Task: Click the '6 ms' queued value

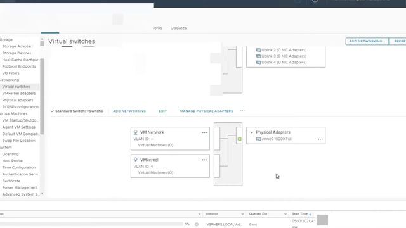Action: (x=253, y=224)
